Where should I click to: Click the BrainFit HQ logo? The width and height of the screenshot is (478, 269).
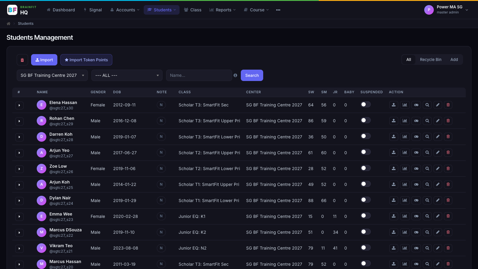tap(22, 10)
